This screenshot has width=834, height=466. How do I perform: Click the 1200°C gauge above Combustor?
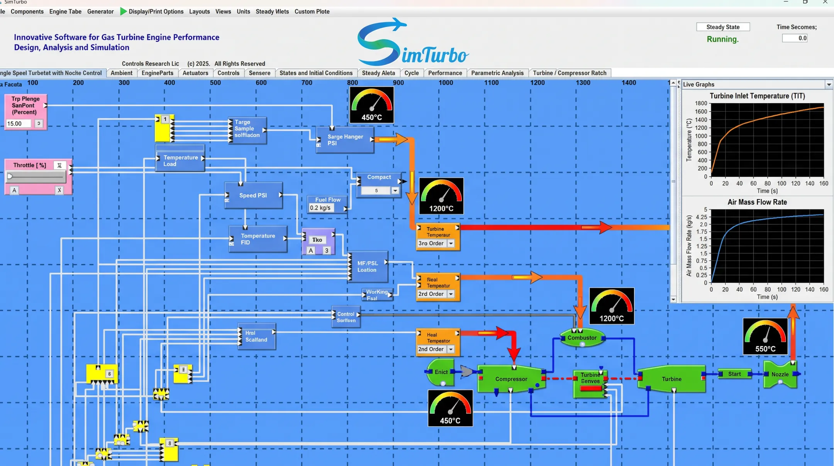(x=612, y=306)
